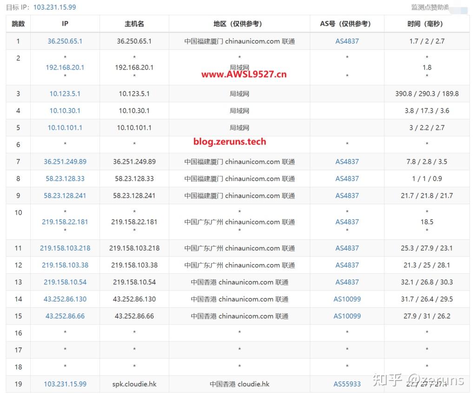Click the 监测点赞助商 text at top right
Image resolution: width=476 pixels, height=400 pixels.
430,7
